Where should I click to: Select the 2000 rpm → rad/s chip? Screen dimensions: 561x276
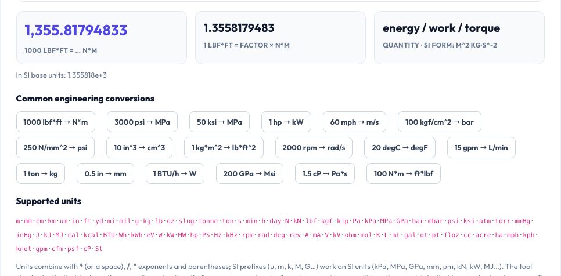314,147
